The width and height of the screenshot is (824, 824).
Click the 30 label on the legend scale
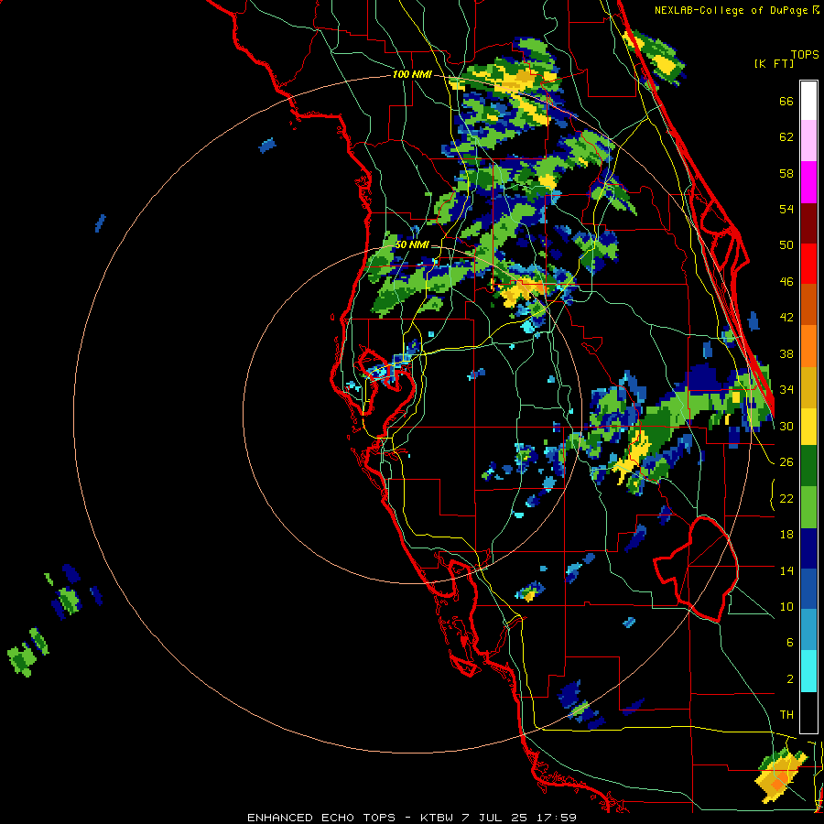click(786, 426)
